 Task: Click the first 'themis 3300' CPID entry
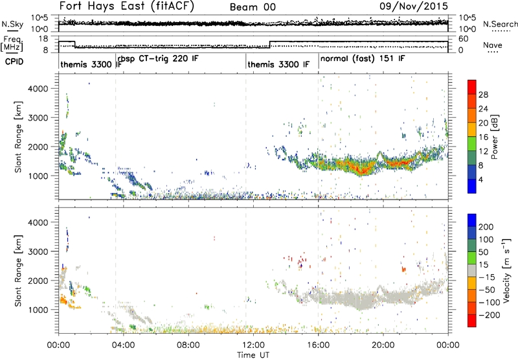point(86,64)
